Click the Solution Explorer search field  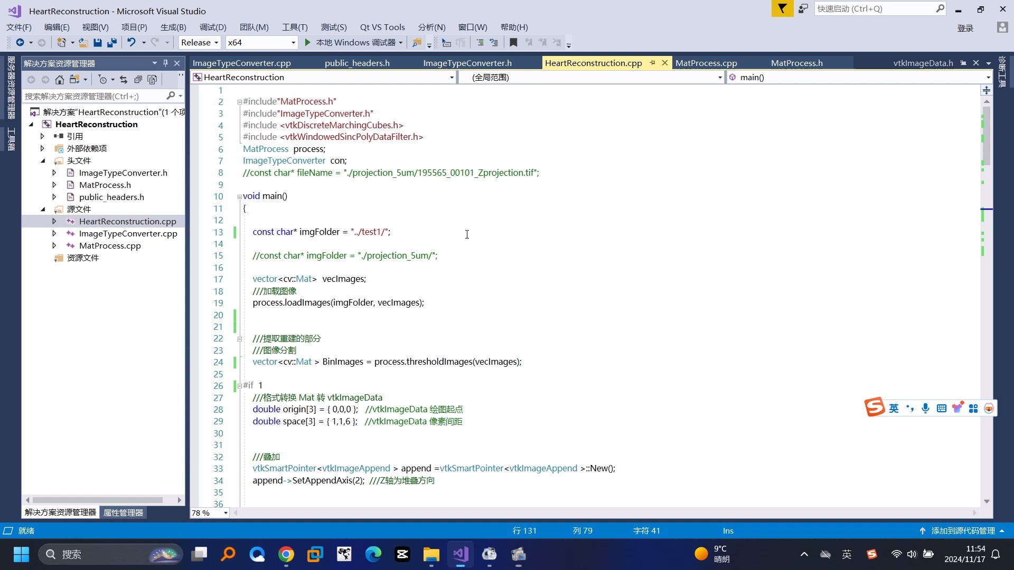coord(95,96)
